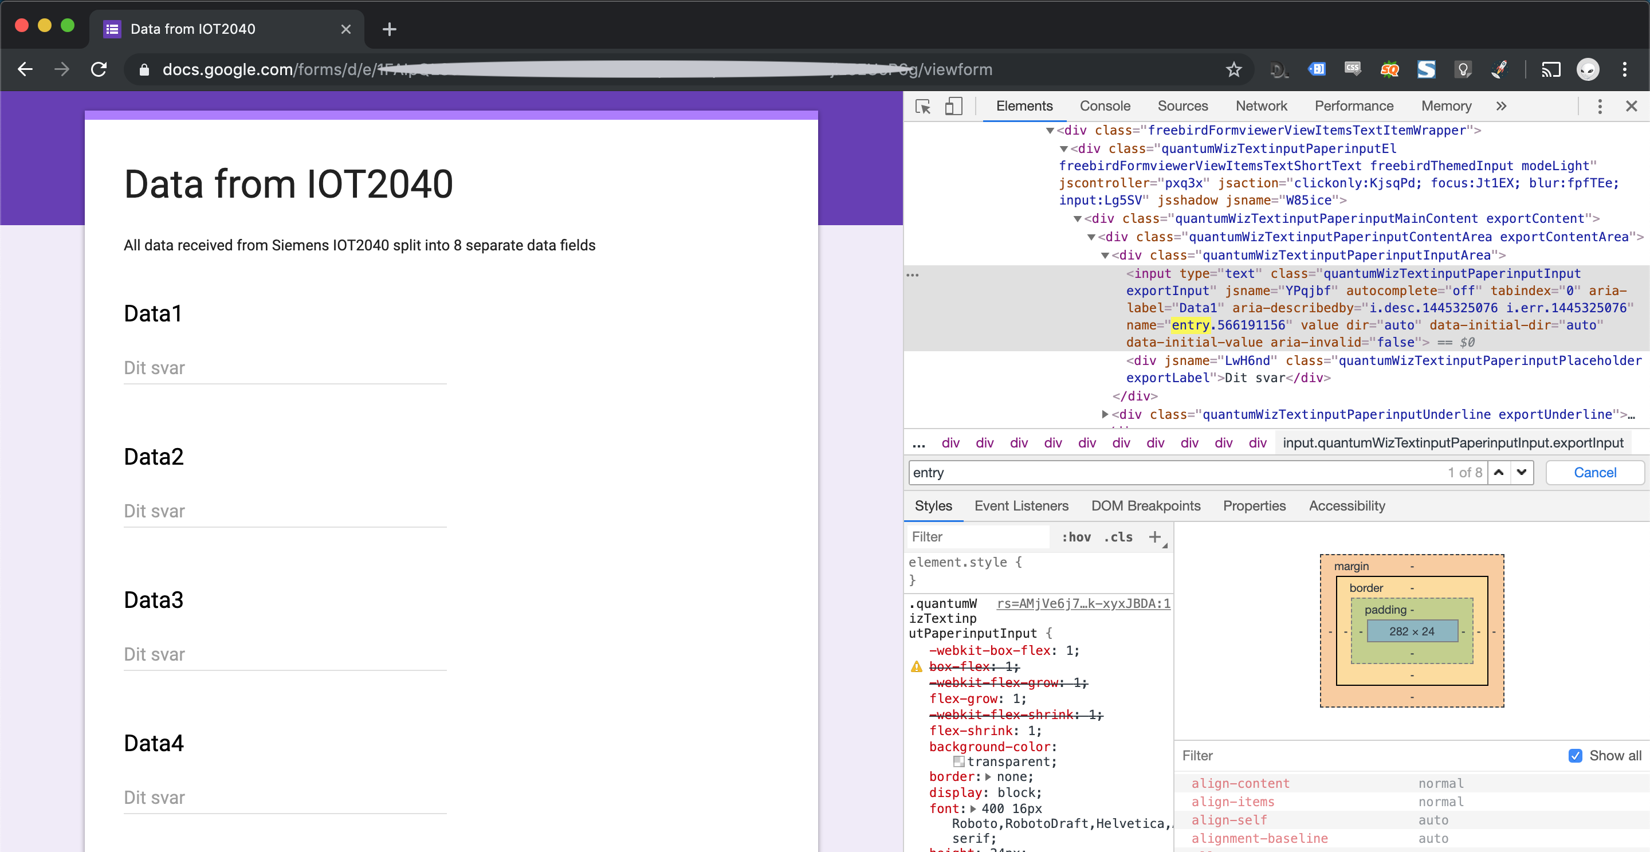Switch to the Console tab
The image size is (1650, 852).
point(1105,107)
